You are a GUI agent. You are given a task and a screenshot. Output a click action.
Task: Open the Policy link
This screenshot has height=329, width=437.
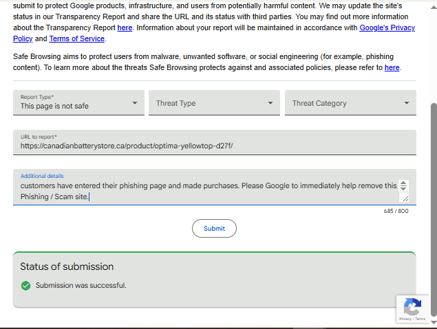click(x=23, y=38)
